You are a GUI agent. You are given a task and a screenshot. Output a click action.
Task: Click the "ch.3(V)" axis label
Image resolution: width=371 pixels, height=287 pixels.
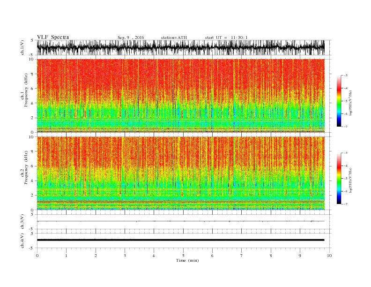click(x=22, y=222)
